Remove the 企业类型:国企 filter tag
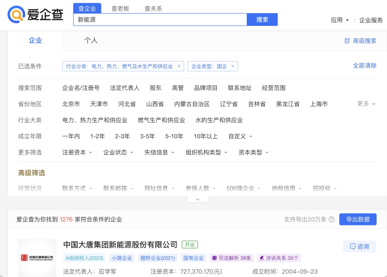The width and height of the screenshot is (387, 277). 233,66
